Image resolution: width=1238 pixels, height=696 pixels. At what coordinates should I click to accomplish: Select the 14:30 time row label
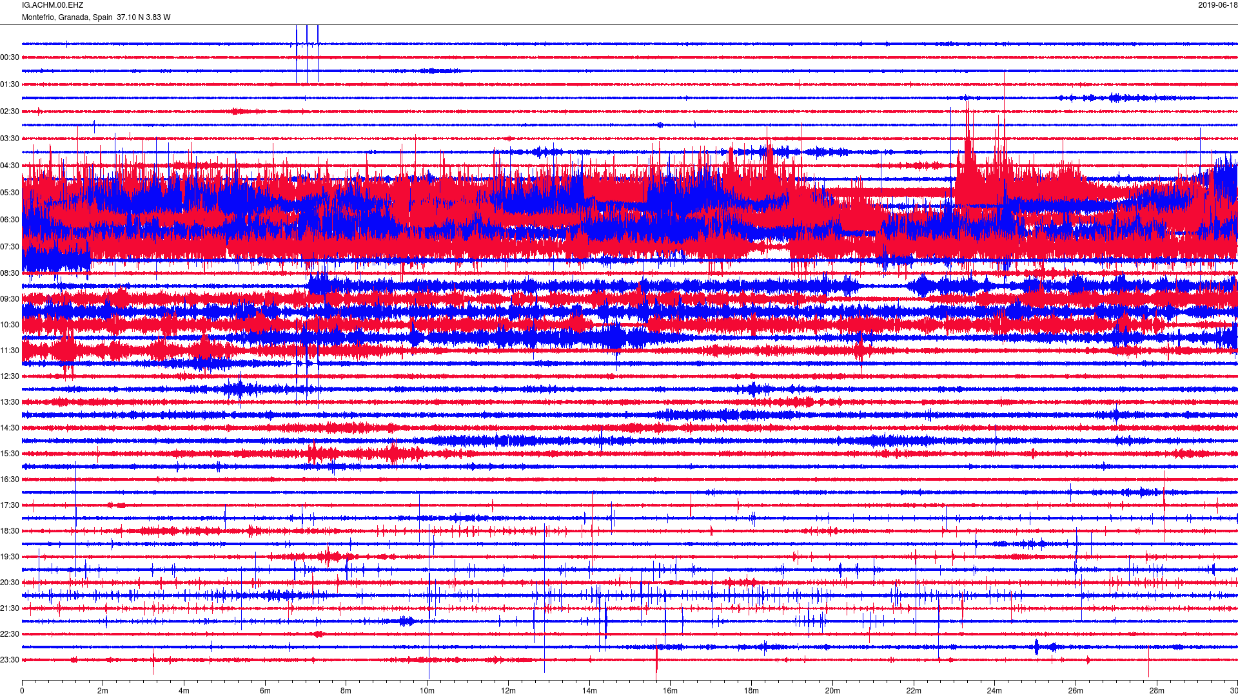click(10, 428)
